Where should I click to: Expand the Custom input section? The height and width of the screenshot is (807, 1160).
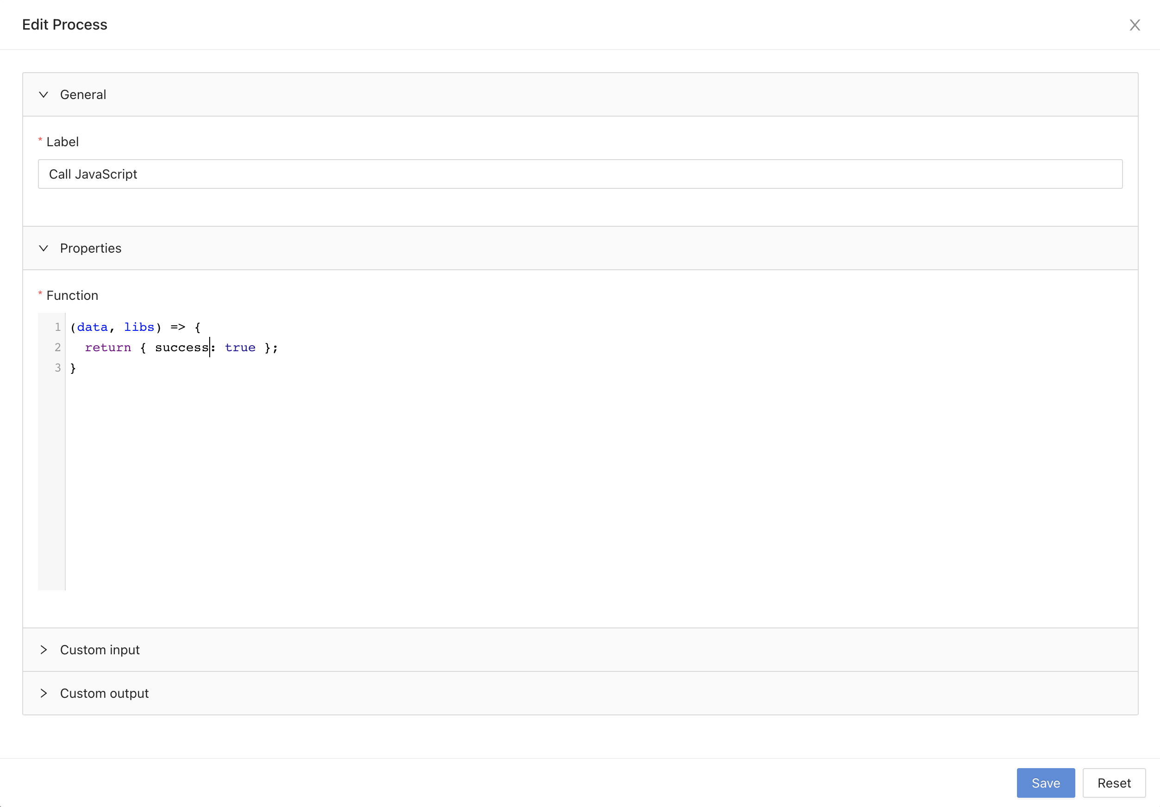(44, 649)
